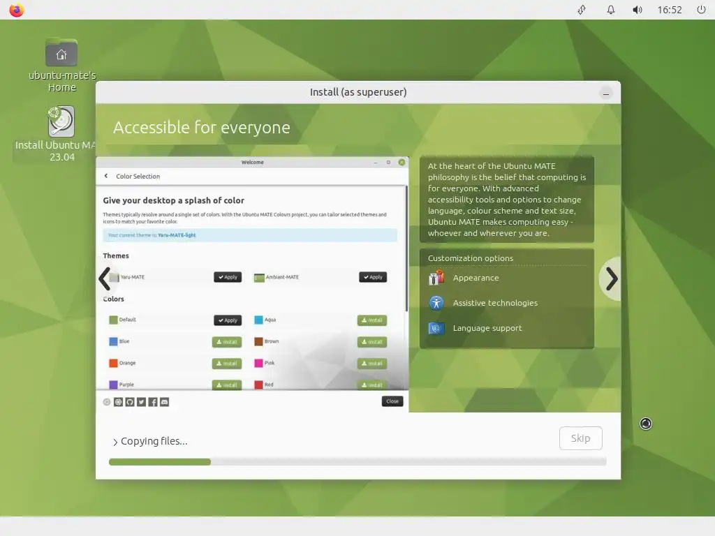The width and height of the screenshot is (715, 536).
Task: Click the Yaru-MATE-light current theme banner
Action: click(250, 235)
